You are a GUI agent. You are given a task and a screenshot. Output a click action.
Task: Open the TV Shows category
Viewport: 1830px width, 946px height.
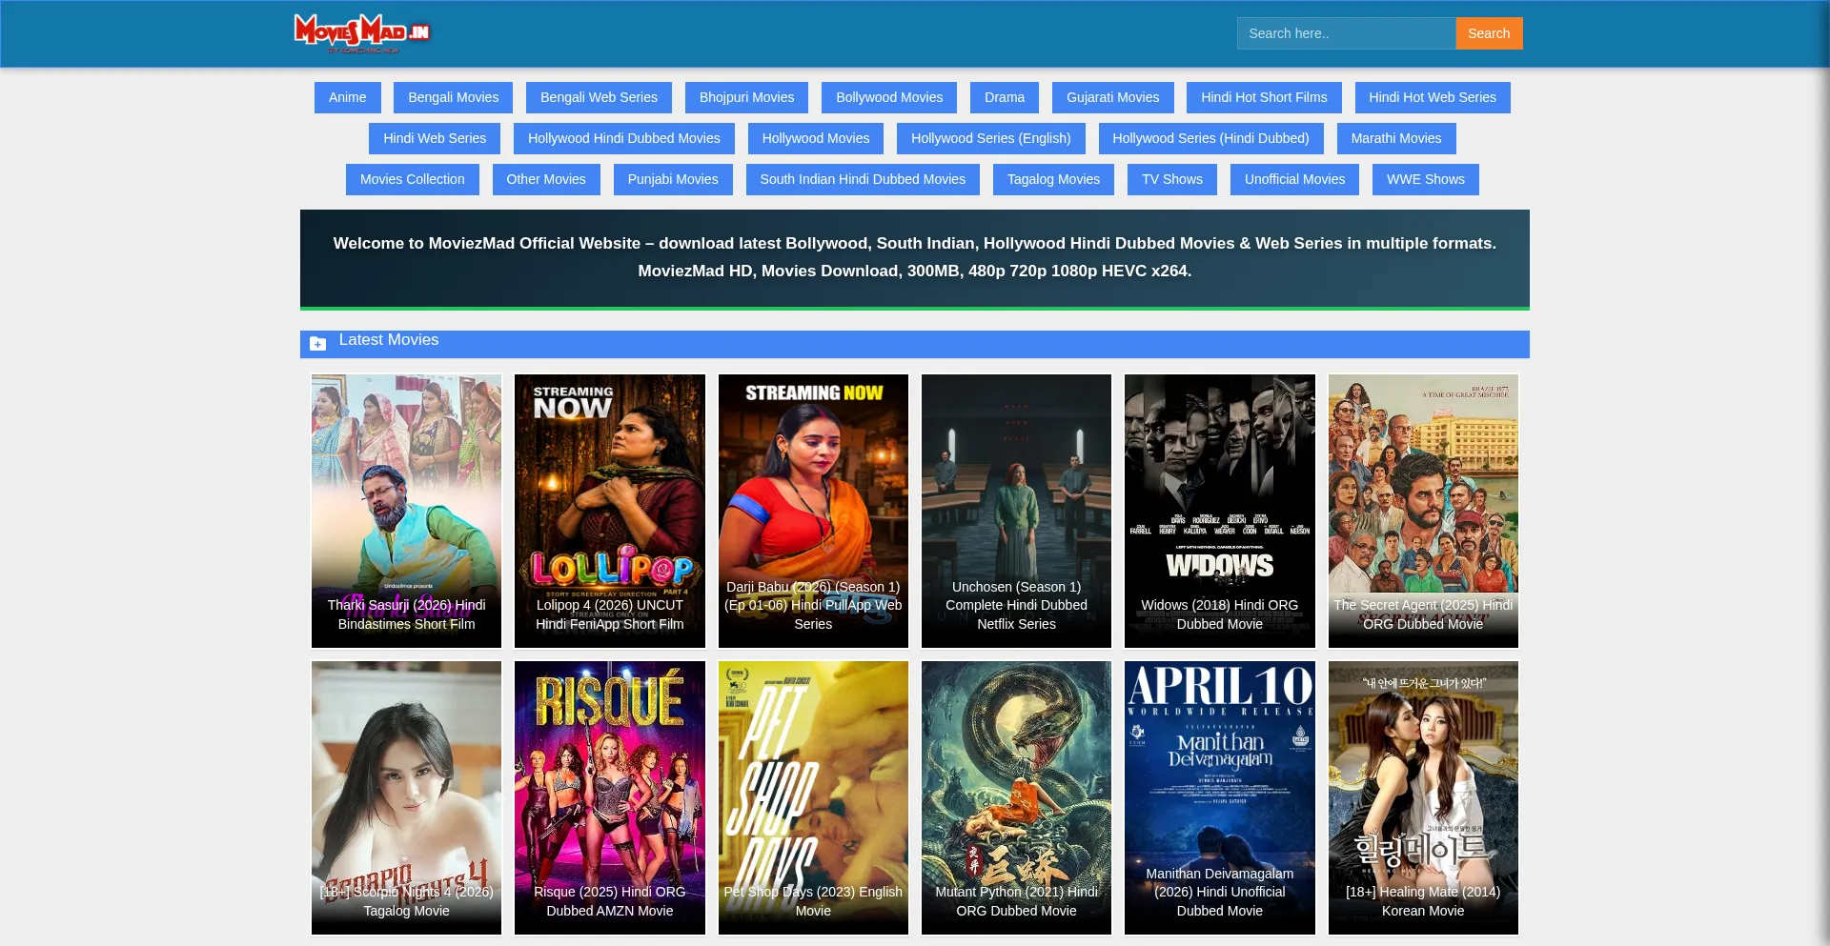pyautogui.click(x=1172, y=179)
